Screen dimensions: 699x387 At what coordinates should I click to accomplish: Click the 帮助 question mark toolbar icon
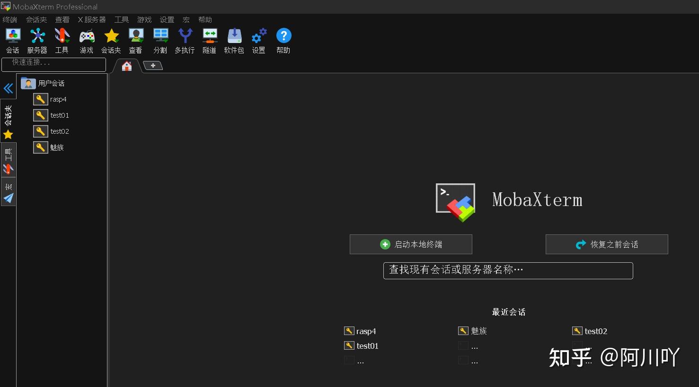point(283,41)
